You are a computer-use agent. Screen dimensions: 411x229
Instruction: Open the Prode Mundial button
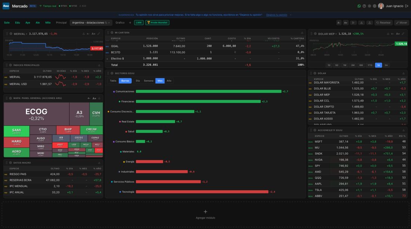pos(157,23)
